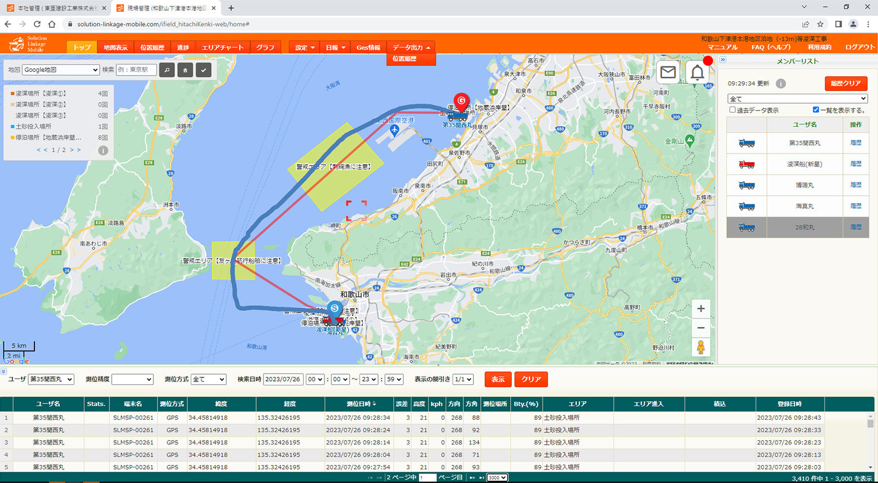Open the トップ tab

(x=81, y=47)
